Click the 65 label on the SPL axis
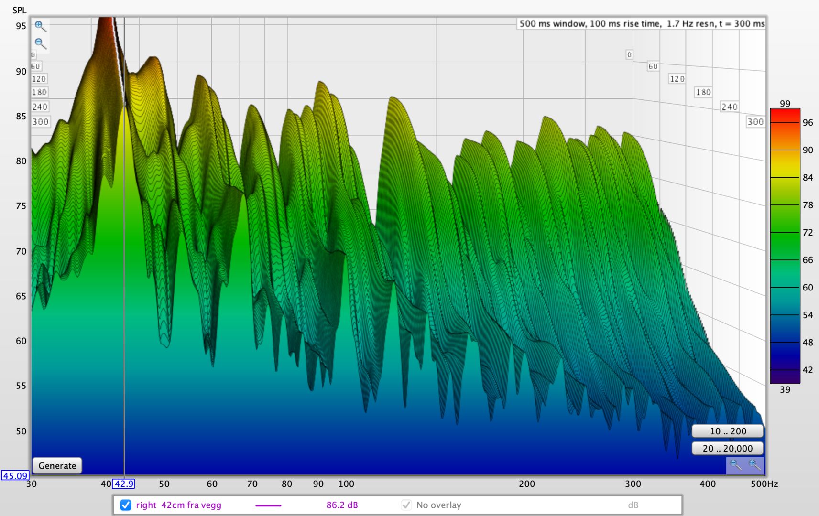This screenshot has width=819, height=516. [21, 296]
